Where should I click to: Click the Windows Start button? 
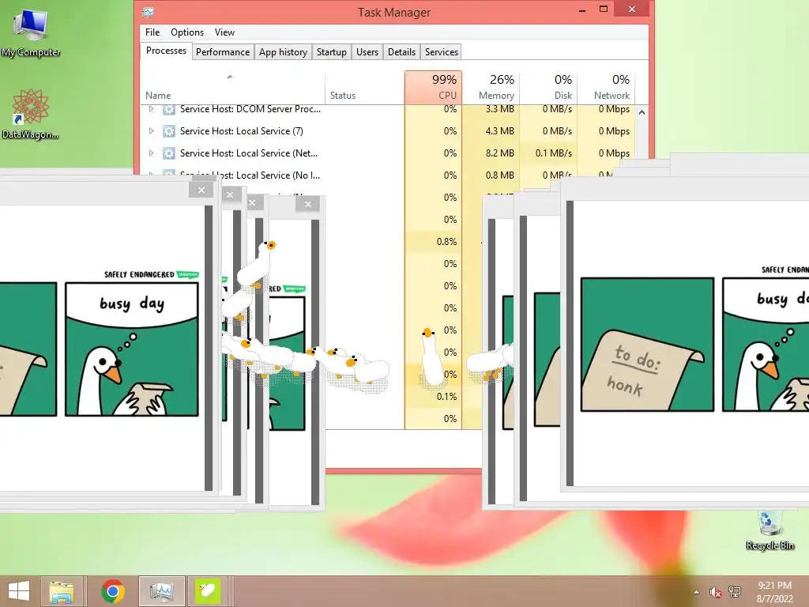(19, 591)
